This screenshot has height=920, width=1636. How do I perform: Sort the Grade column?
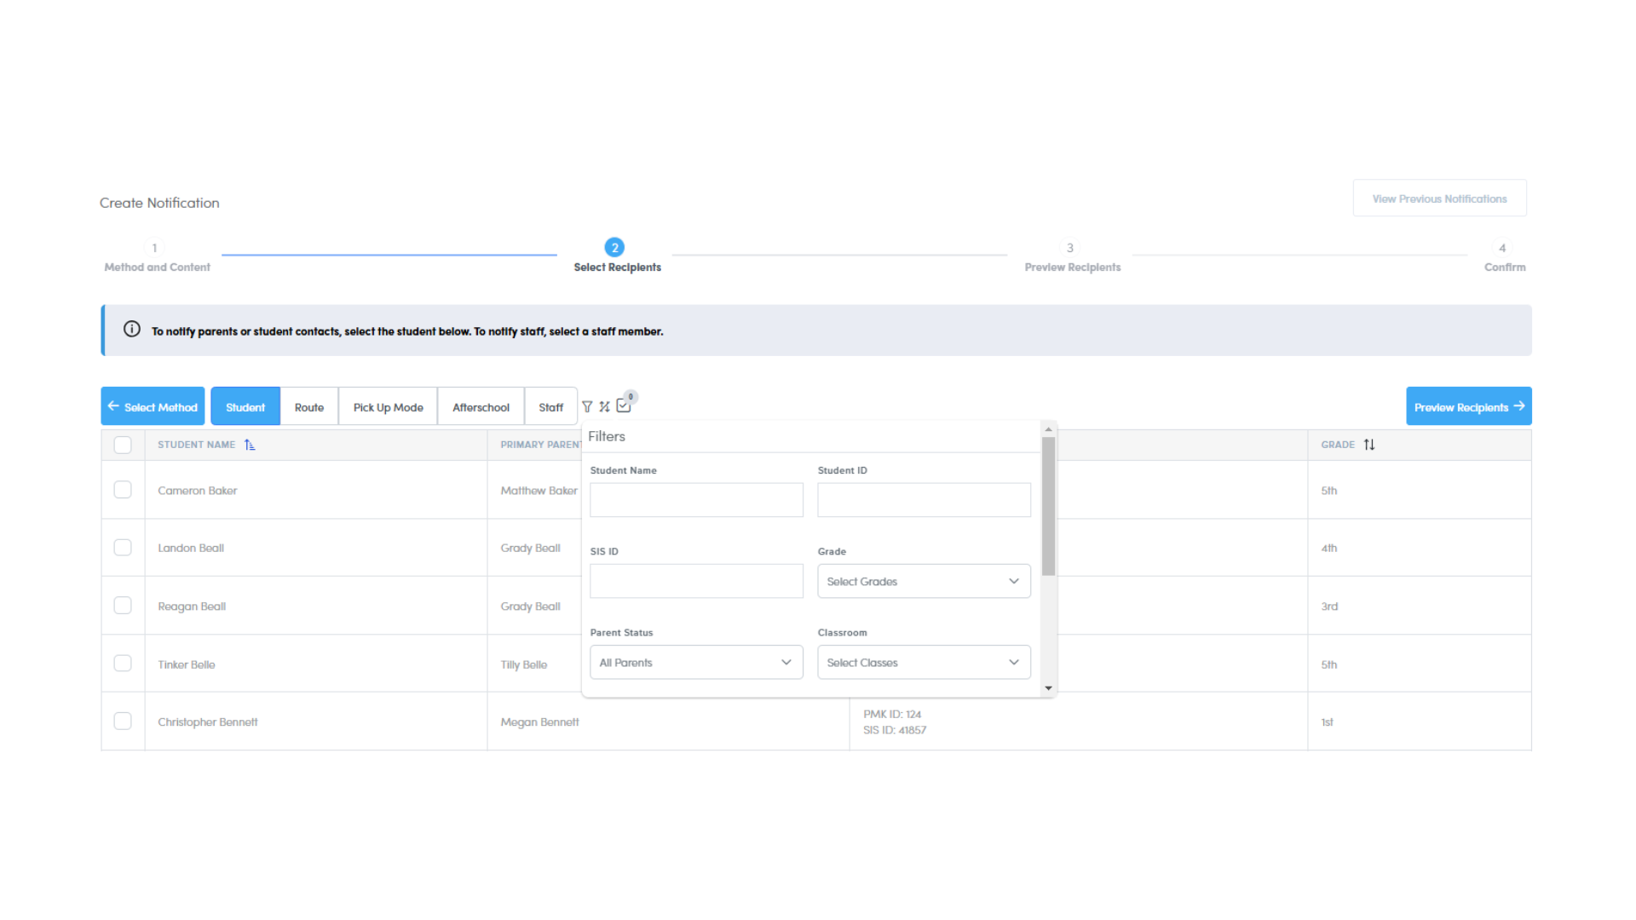[1369, 445]
